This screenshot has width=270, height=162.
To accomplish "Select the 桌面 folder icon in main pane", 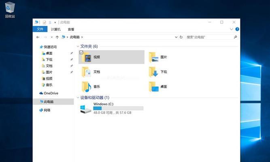I will point(153,87).
